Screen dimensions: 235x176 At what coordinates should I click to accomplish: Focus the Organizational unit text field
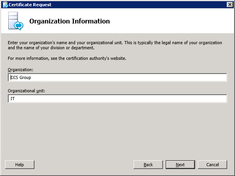[117, 99]
